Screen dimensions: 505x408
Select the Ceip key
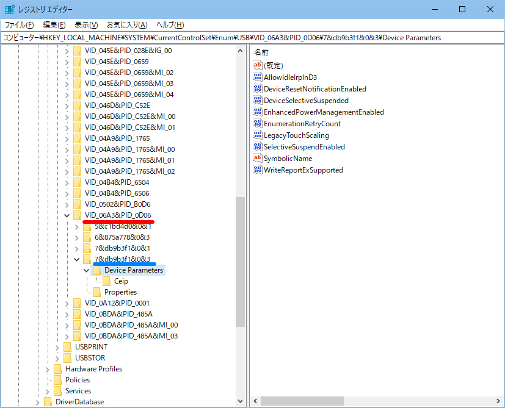(x=121, y=281)
